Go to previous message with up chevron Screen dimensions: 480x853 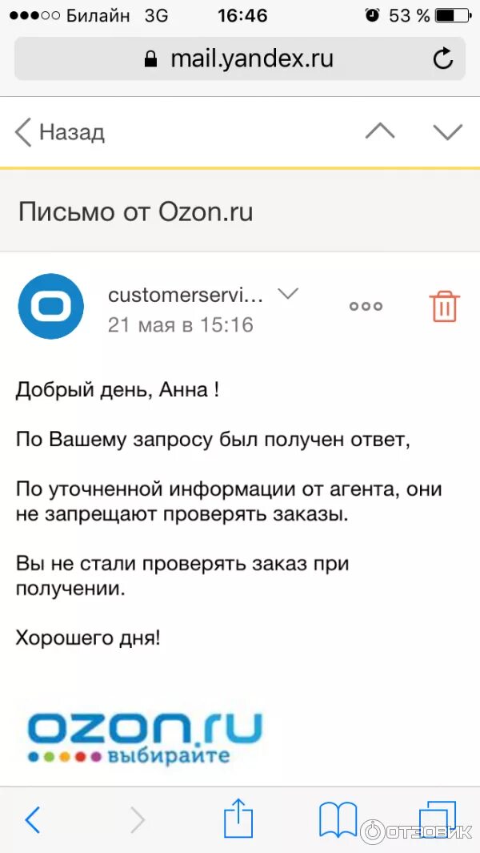[380, 131]
